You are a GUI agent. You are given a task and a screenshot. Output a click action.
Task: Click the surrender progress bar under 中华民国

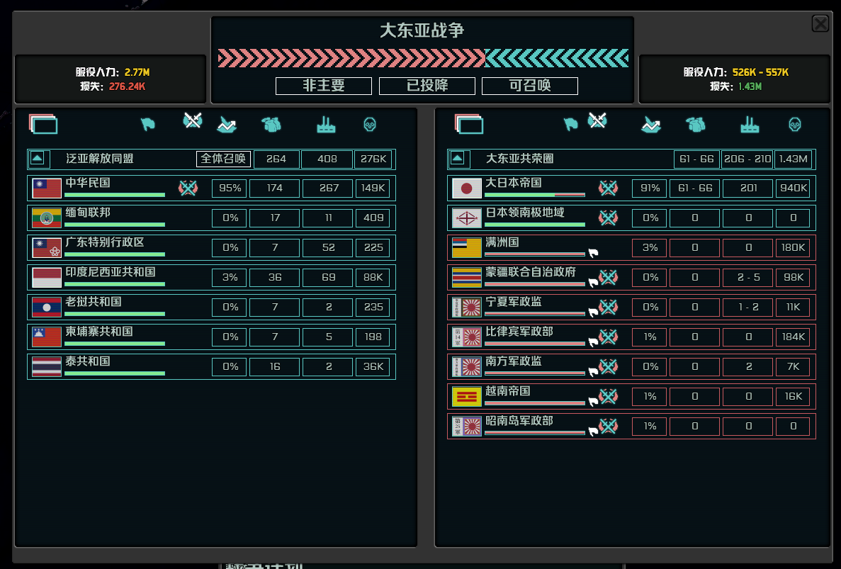(x=115, y=195)
